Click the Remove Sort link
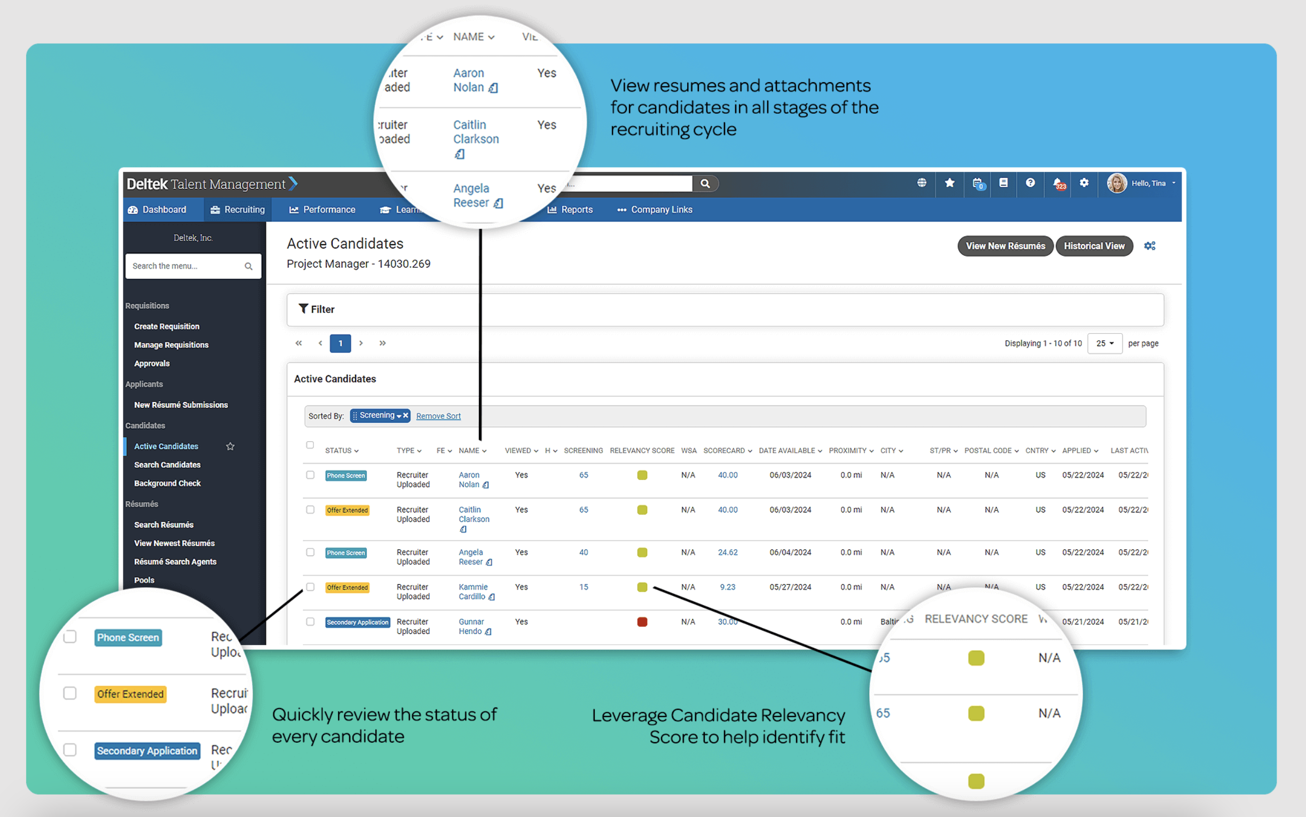This screenshot has height=817, width=1306. click(x=438, y=416)
